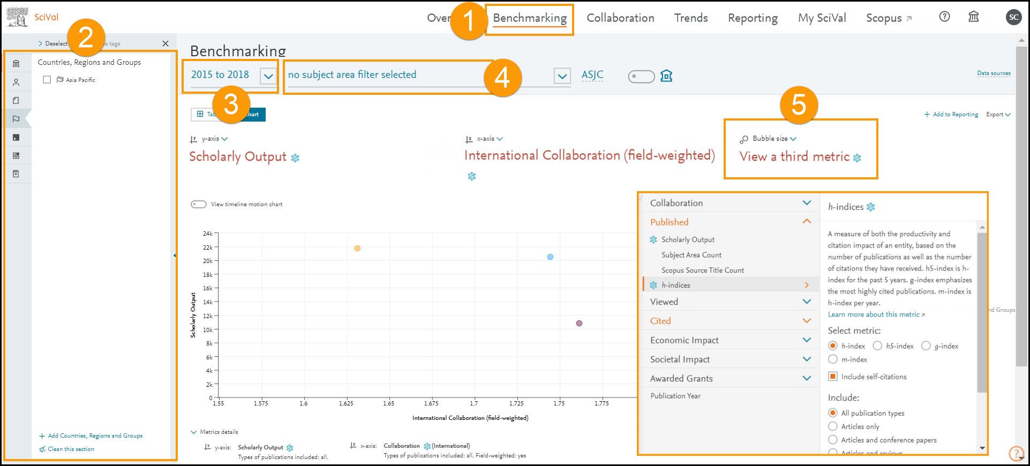Select m-index radio button
Image resolution: width=1030 pixels, height=466 pixels.
pyautogui.click(x=833, y=359)
